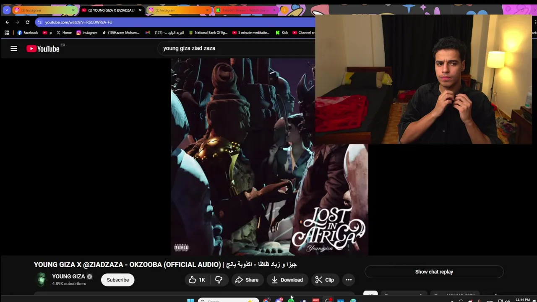Open the taskbar clock showing 11:44 PM
The height and width of the screenshot is (302, 537).
523,300
